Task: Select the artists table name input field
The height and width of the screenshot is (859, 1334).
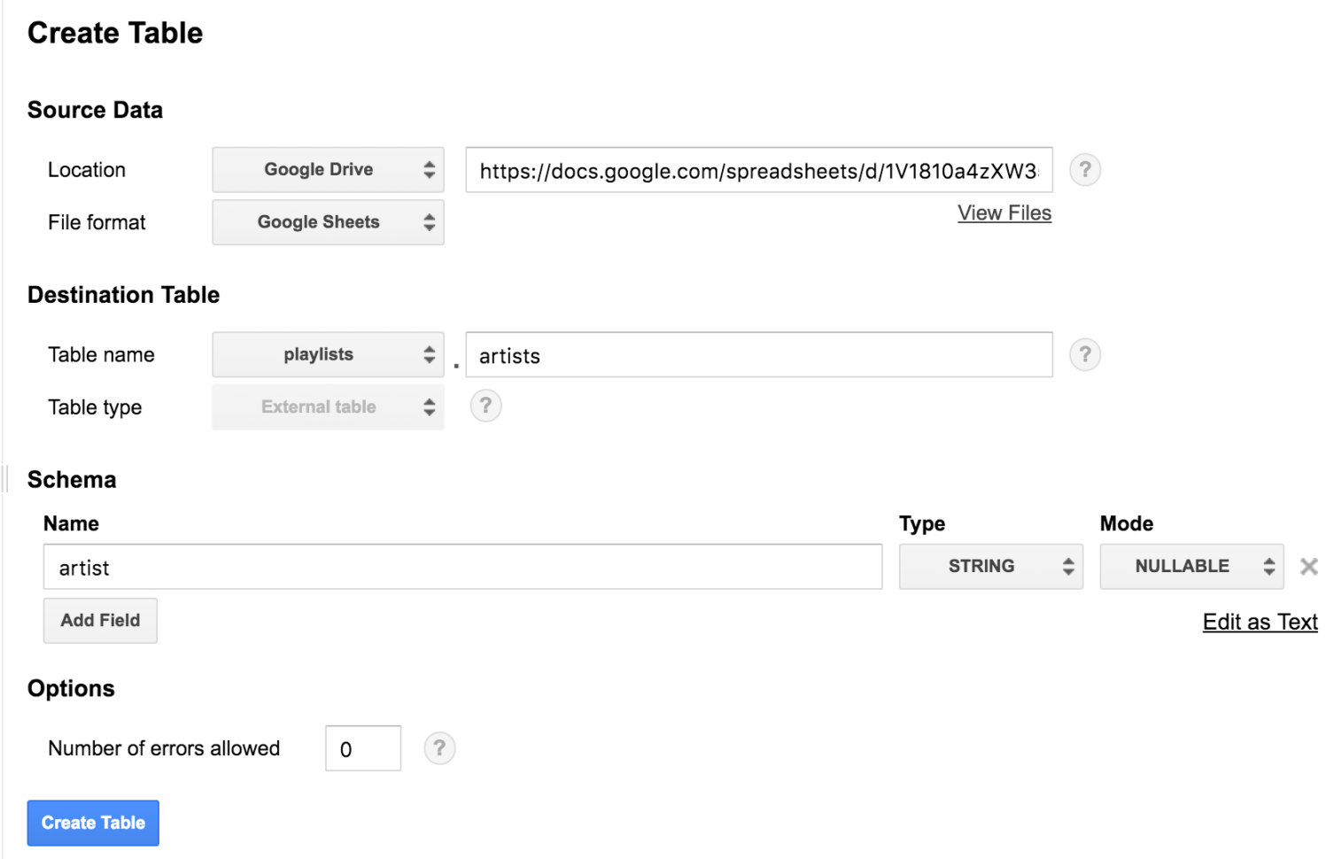Action: click(757, 355)
